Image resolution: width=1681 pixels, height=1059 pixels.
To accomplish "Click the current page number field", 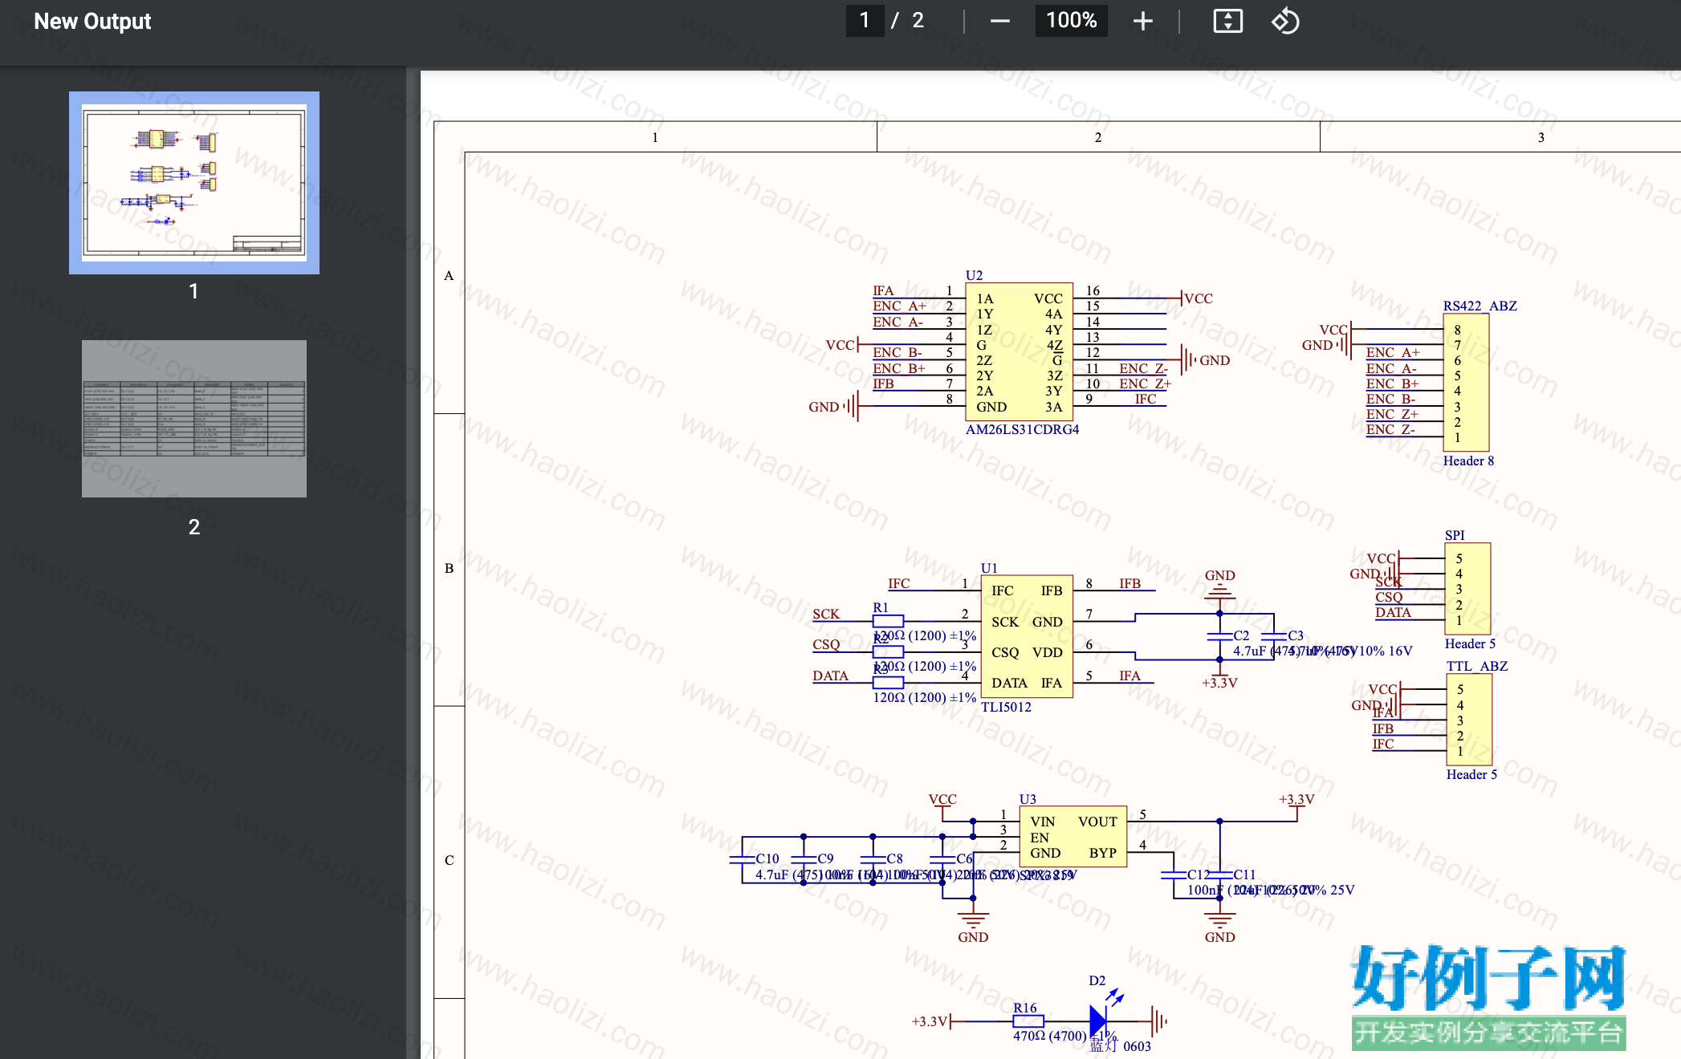I will click(x=865, y=20).
